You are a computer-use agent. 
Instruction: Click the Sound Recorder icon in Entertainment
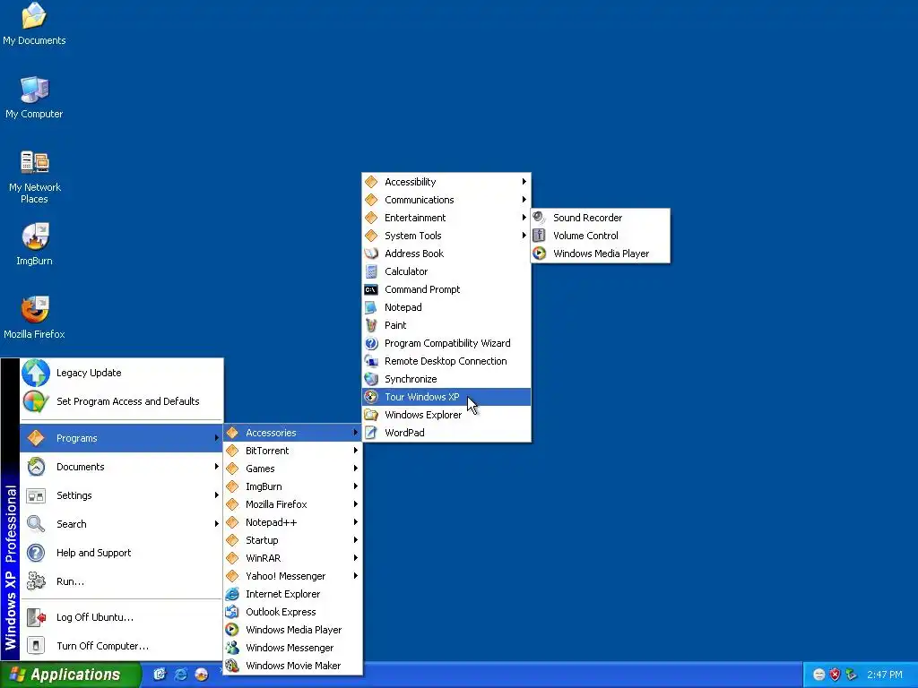coord(539,218)
